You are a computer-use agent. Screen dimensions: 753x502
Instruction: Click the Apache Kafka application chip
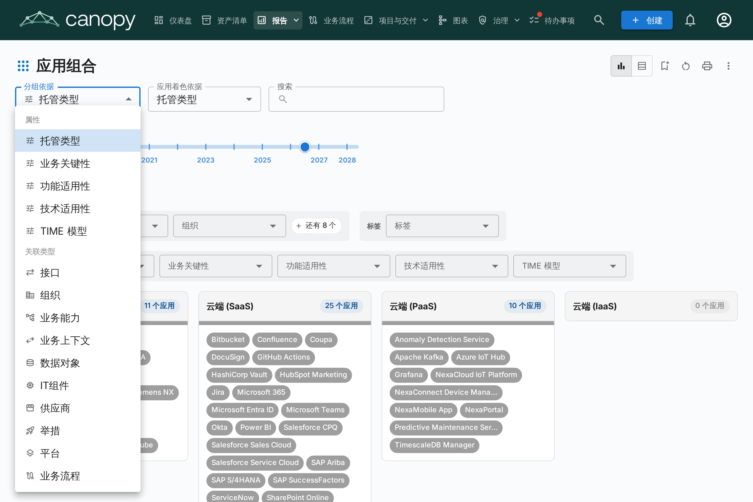tap(419, 357)
